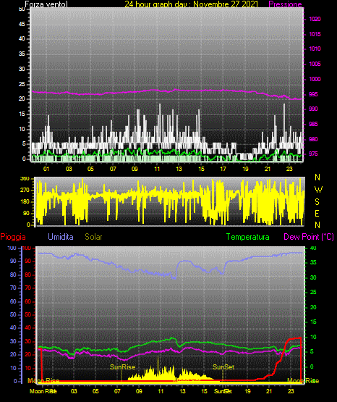Click the 25 wind speed scale value
Viewport: 337px width, 402px height.
coord(22,84)
